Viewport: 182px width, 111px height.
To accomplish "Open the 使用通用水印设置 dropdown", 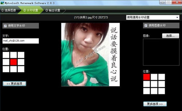I will click(x=153, y=17).
